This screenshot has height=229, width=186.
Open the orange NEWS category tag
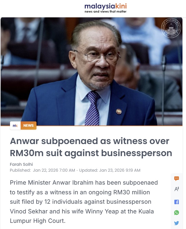[29, 126]
